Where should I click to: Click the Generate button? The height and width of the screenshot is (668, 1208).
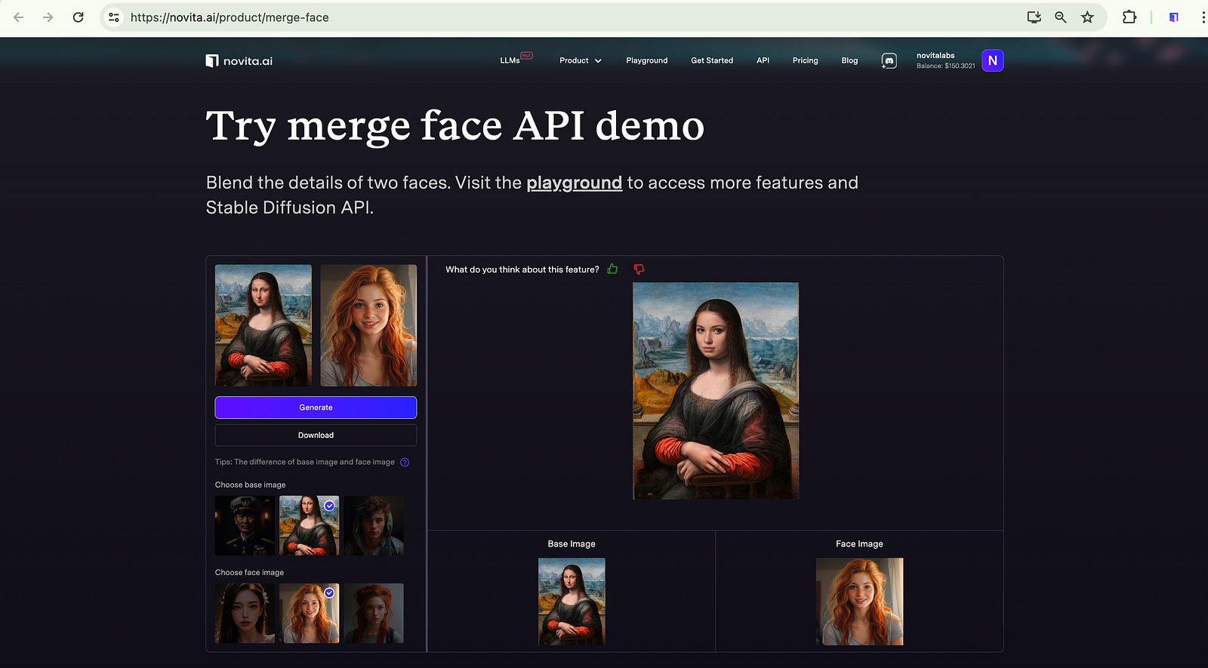[316, 408]
